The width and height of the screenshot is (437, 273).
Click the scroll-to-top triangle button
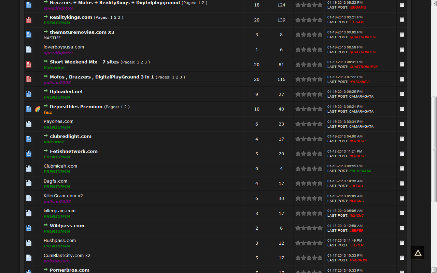coord(418,253)
